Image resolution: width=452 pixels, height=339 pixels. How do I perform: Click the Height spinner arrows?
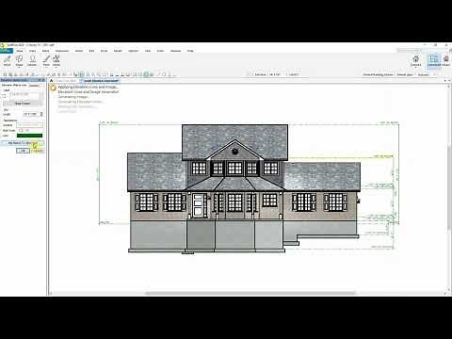41,114
